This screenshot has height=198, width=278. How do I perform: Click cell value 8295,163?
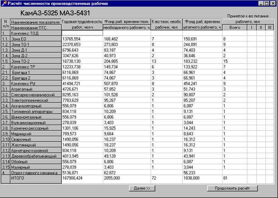[x=70, y=95]
